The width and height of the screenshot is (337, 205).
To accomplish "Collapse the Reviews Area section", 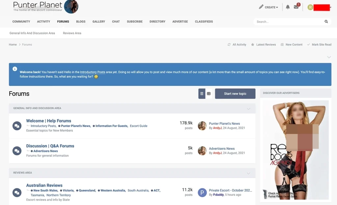I will (248, 173).
